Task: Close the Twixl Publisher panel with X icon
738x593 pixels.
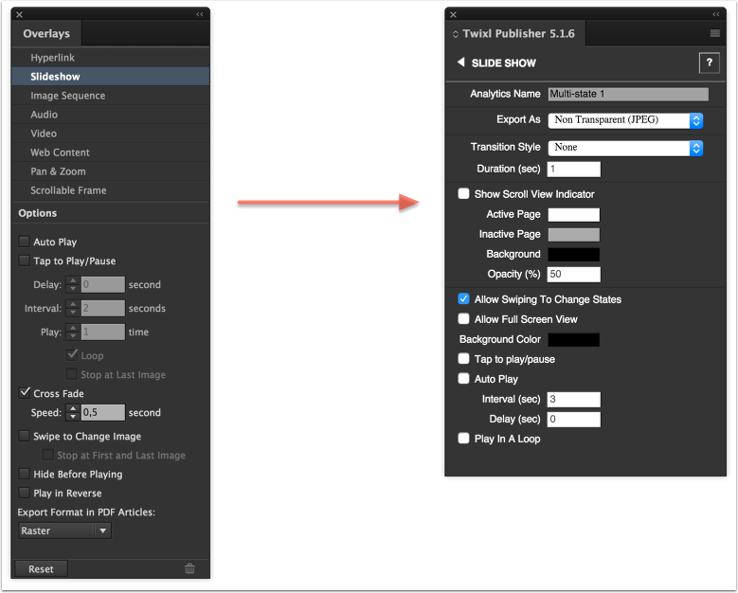Action: click(453, 14)
